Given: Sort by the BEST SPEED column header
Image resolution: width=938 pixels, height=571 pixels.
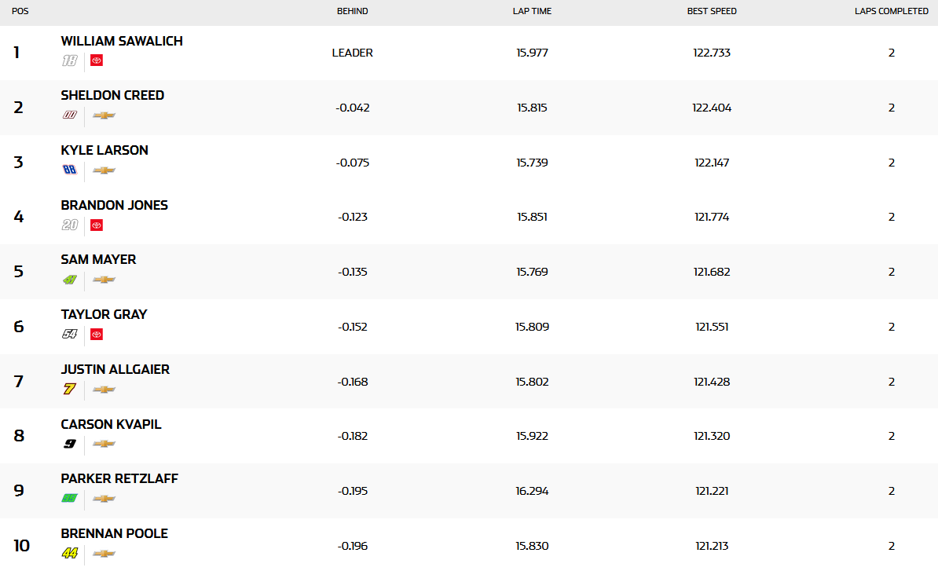Looking at the screenshot, I should [x=712, y=12].
